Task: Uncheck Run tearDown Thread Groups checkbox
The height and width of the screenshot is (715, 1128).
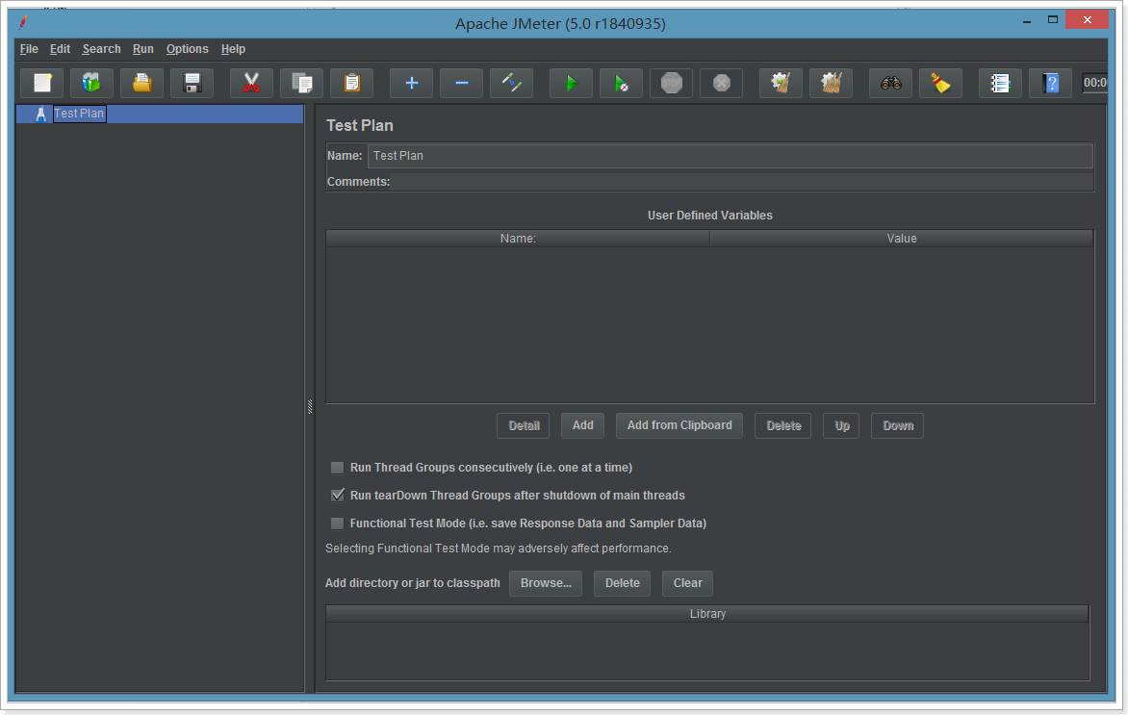Action: tap(337, 496)
